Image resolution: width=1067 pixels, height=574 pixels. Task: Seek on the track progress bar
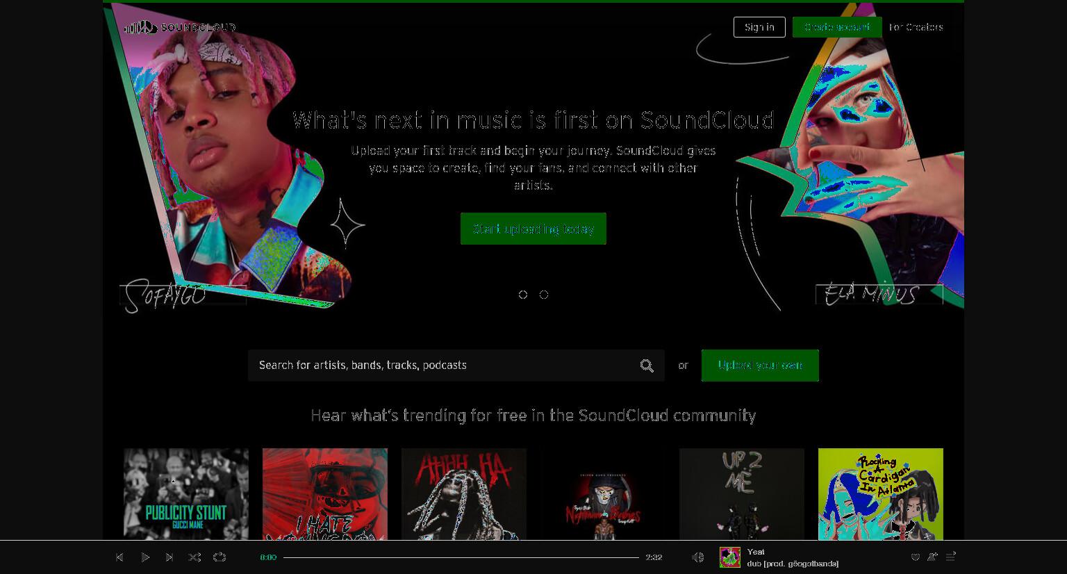point(461,557)
